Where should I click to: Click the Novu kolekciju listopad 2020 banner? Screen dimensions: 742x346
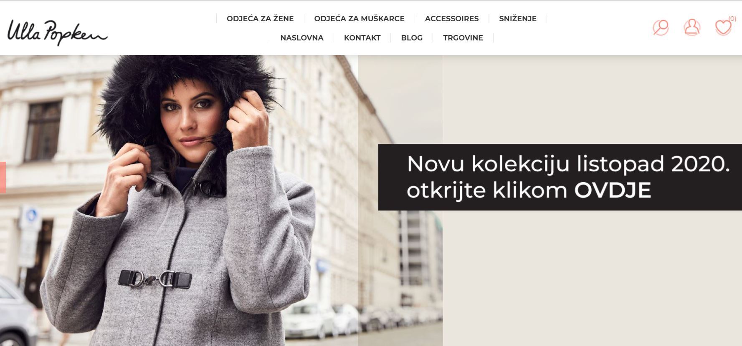(560, 177)
